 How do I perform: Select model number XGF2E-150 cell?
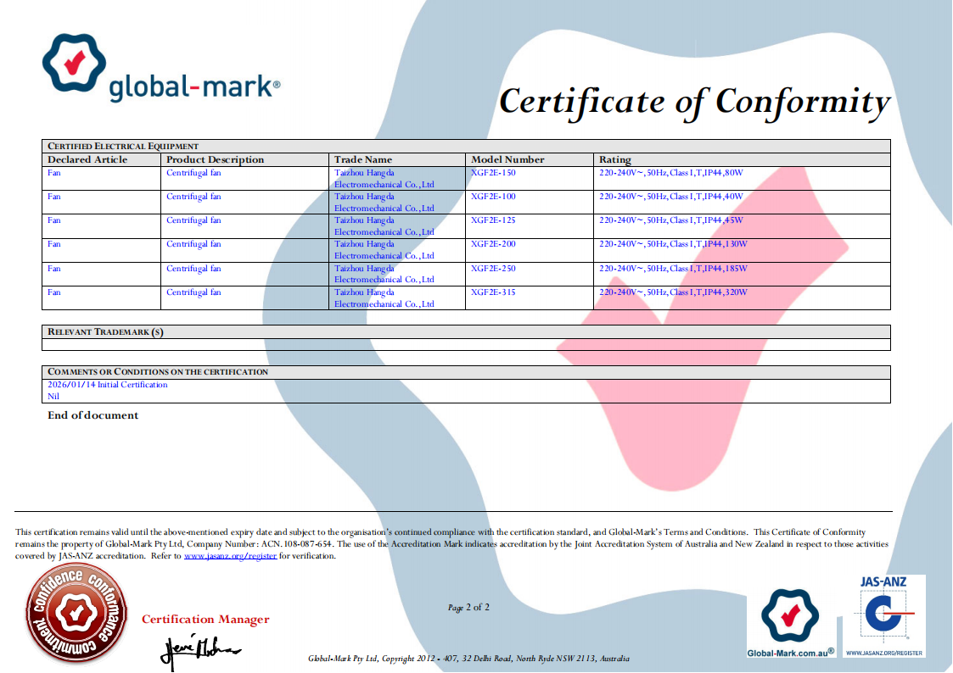493,173
